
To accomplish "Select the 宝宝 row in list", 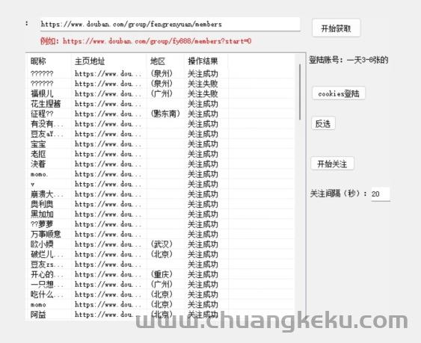I will (160, 144).
